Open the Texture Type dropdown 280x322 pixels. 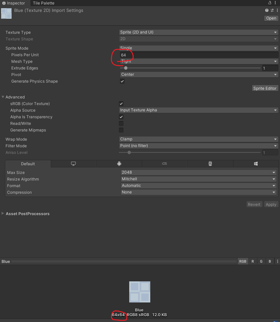198,32
